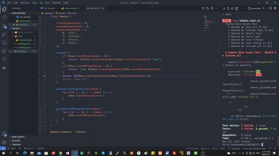
Task: Open Firefox from taskbar
Action: pyautogui.click(x=53, y=153)
